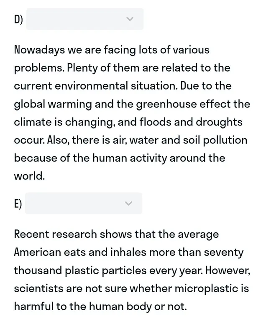Click the word "American" in second paragraph
This screenshot has height=319, width=266.
point(37,252)
